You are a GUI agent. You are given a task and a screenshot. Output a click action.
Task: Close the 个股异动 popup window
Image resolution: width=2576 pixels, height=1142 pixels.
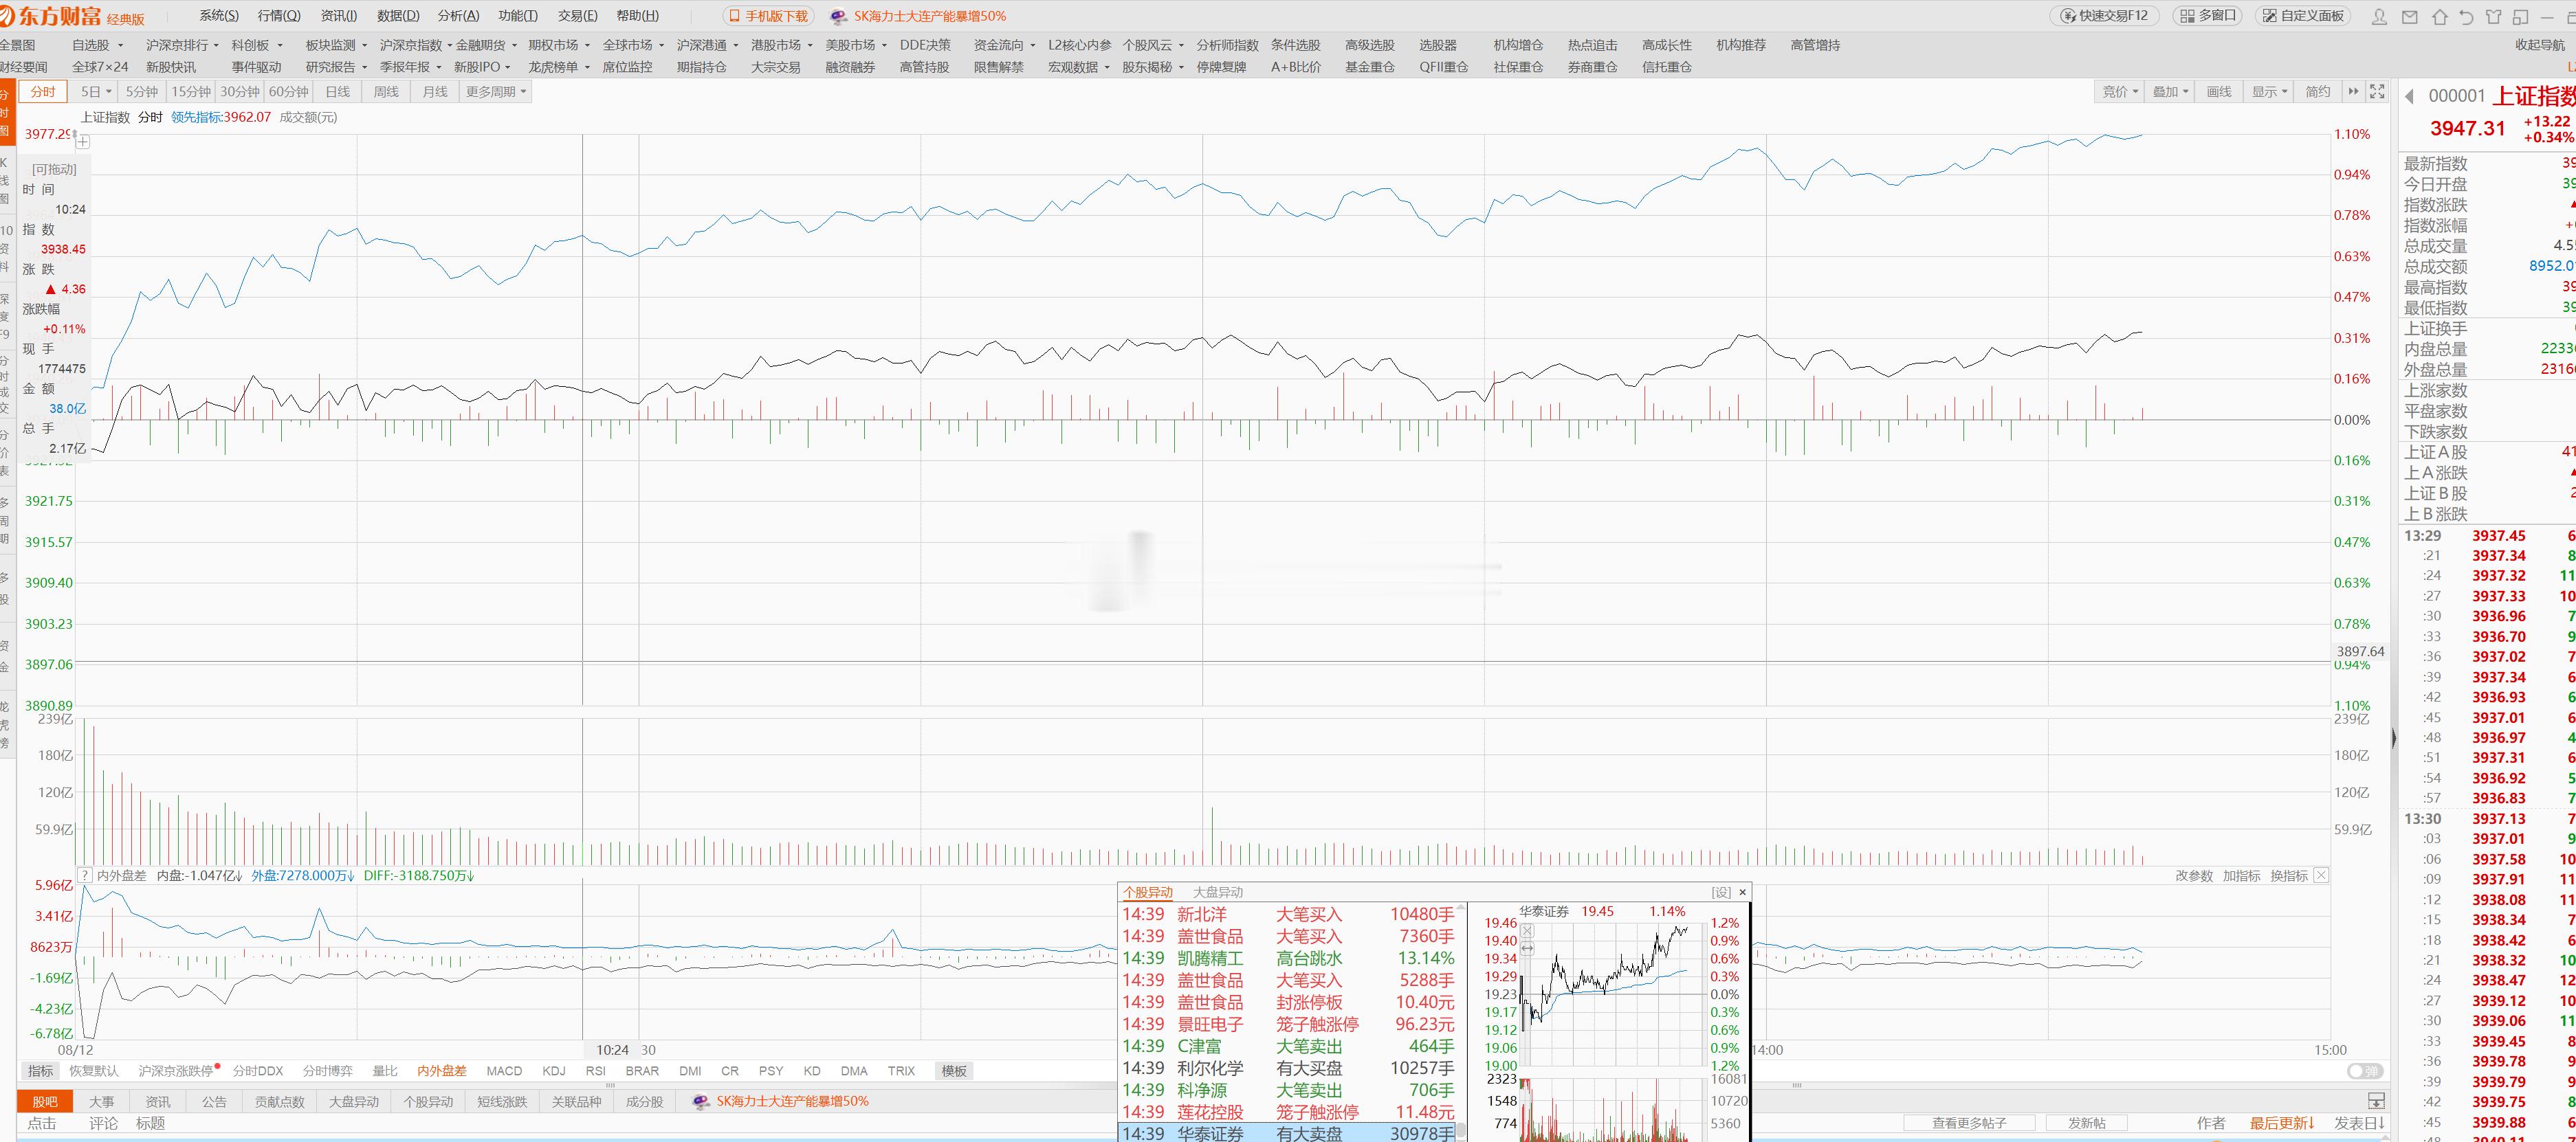1743,892
